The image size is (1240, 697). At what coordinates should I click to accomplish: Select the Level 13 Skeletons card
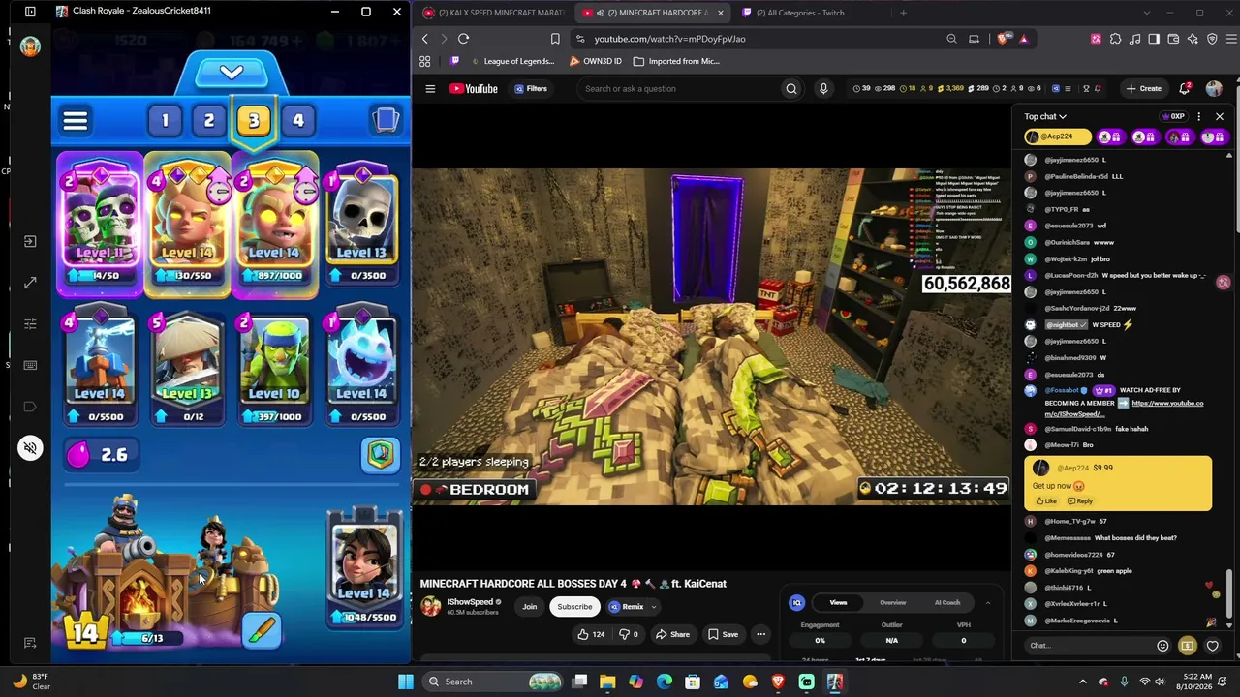point(361,226)
